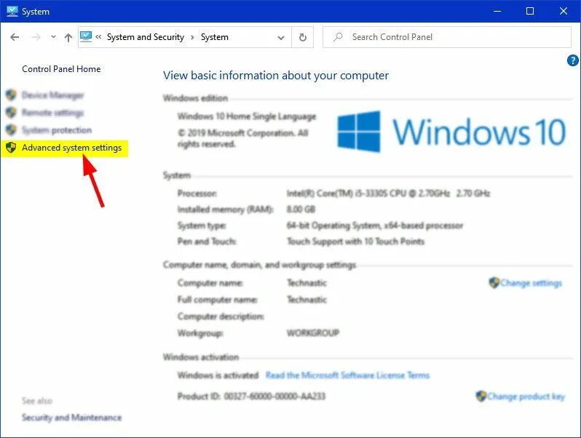Select the Technastic value beside Computer name

click(307, 283)
